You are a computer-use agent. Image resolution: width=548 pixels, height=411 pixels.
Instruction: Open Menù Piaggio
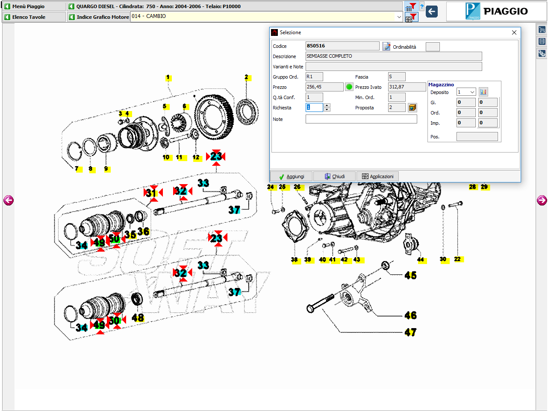pyautogui.click(x=34, y=6)
